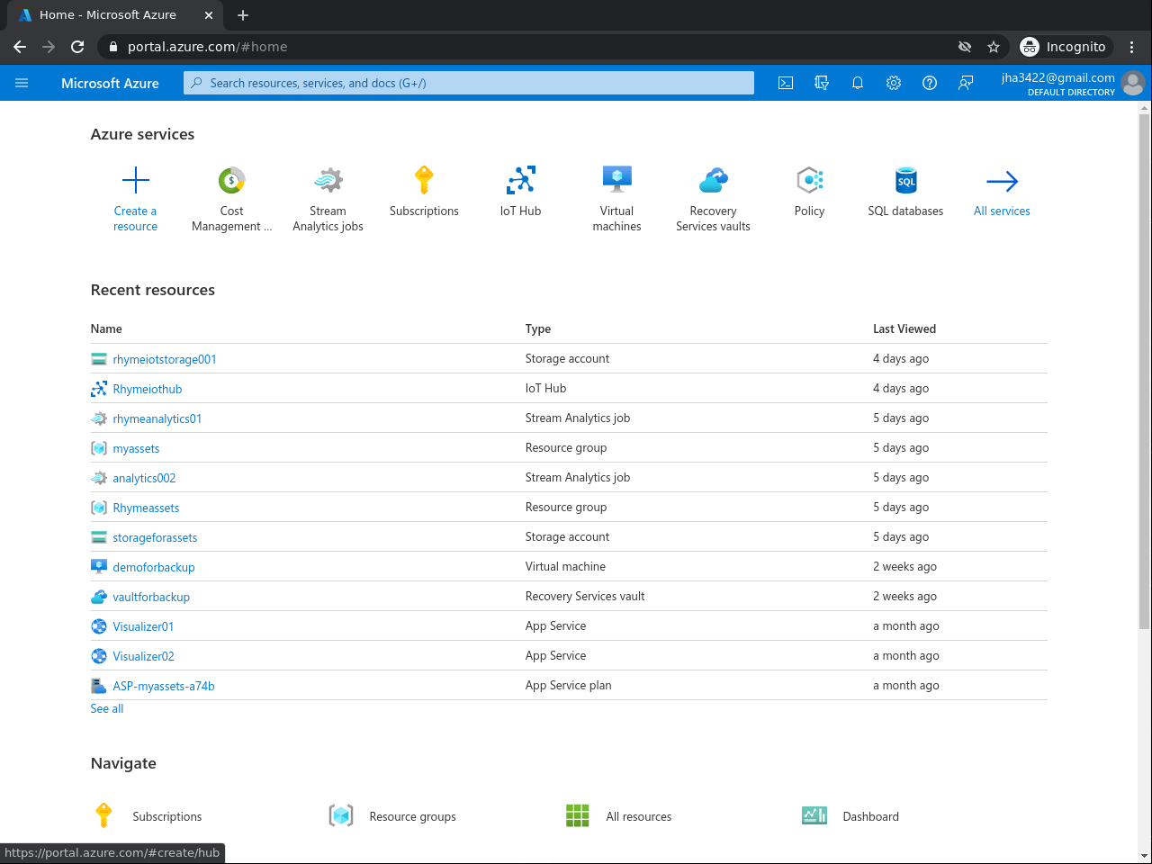Open Stream Analytics jobs service icon
This screenshot has height=864, width=1152.
pyautogui.click(x=328, y=180)
